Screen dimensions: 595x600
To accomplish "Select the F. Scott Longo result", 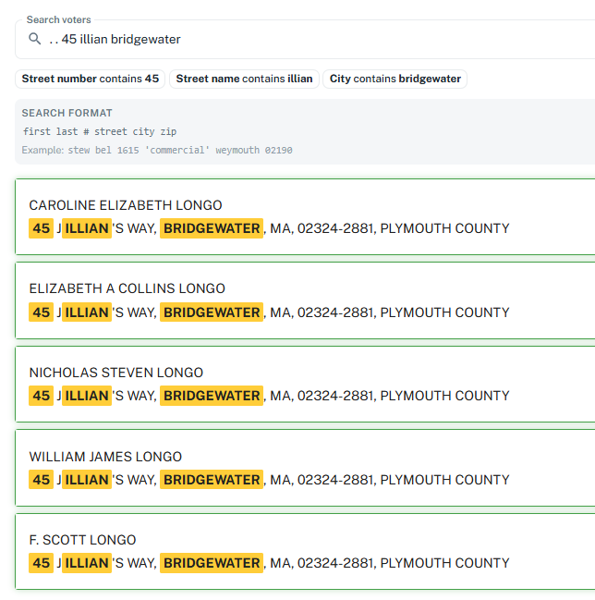I will pyautogui.click(x=82, y=540).
